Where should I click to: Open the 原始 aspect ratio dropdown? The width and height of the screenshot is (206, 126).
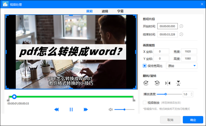point(182,66)
